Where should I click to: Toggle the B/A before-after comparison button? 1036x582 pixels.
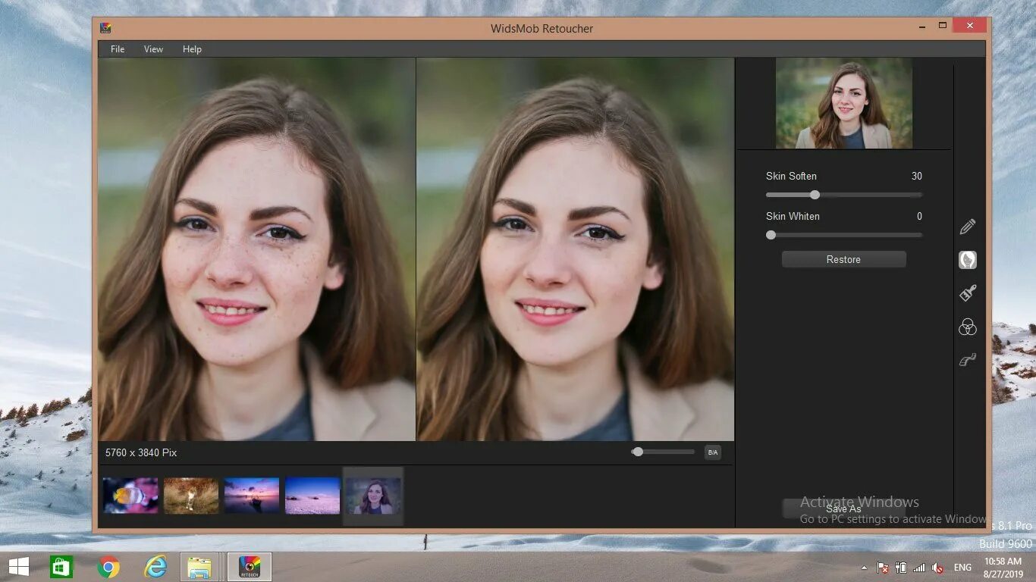pyautogui.click(x=712, y=452)
